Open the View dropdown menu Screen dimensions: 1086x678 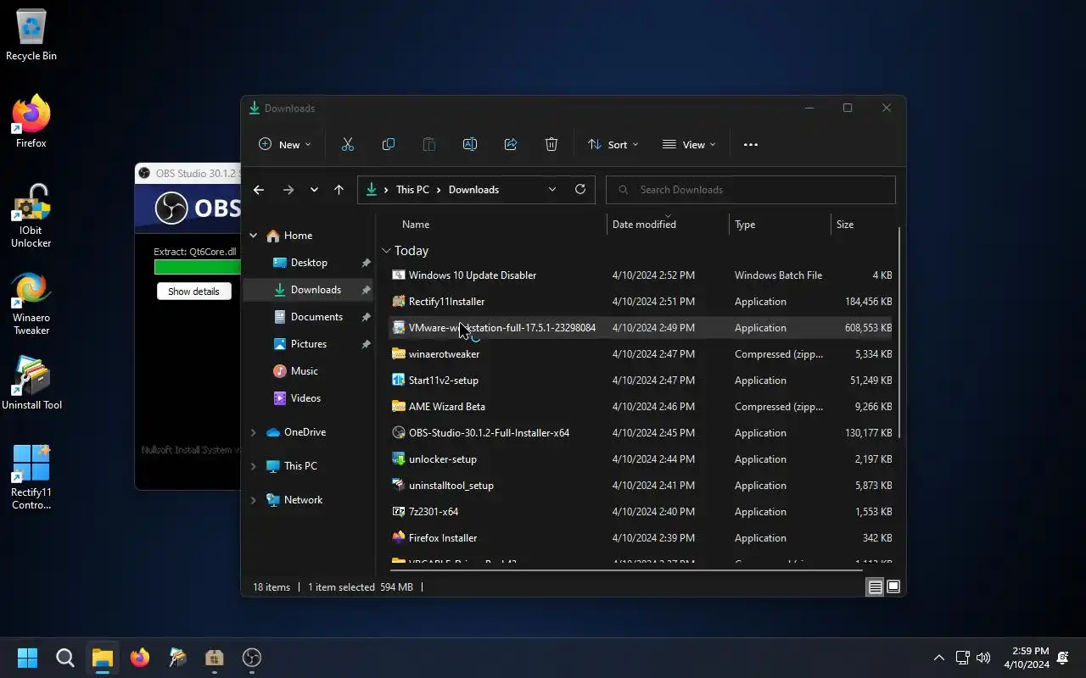pyautogui.click(x=689, y=145)
